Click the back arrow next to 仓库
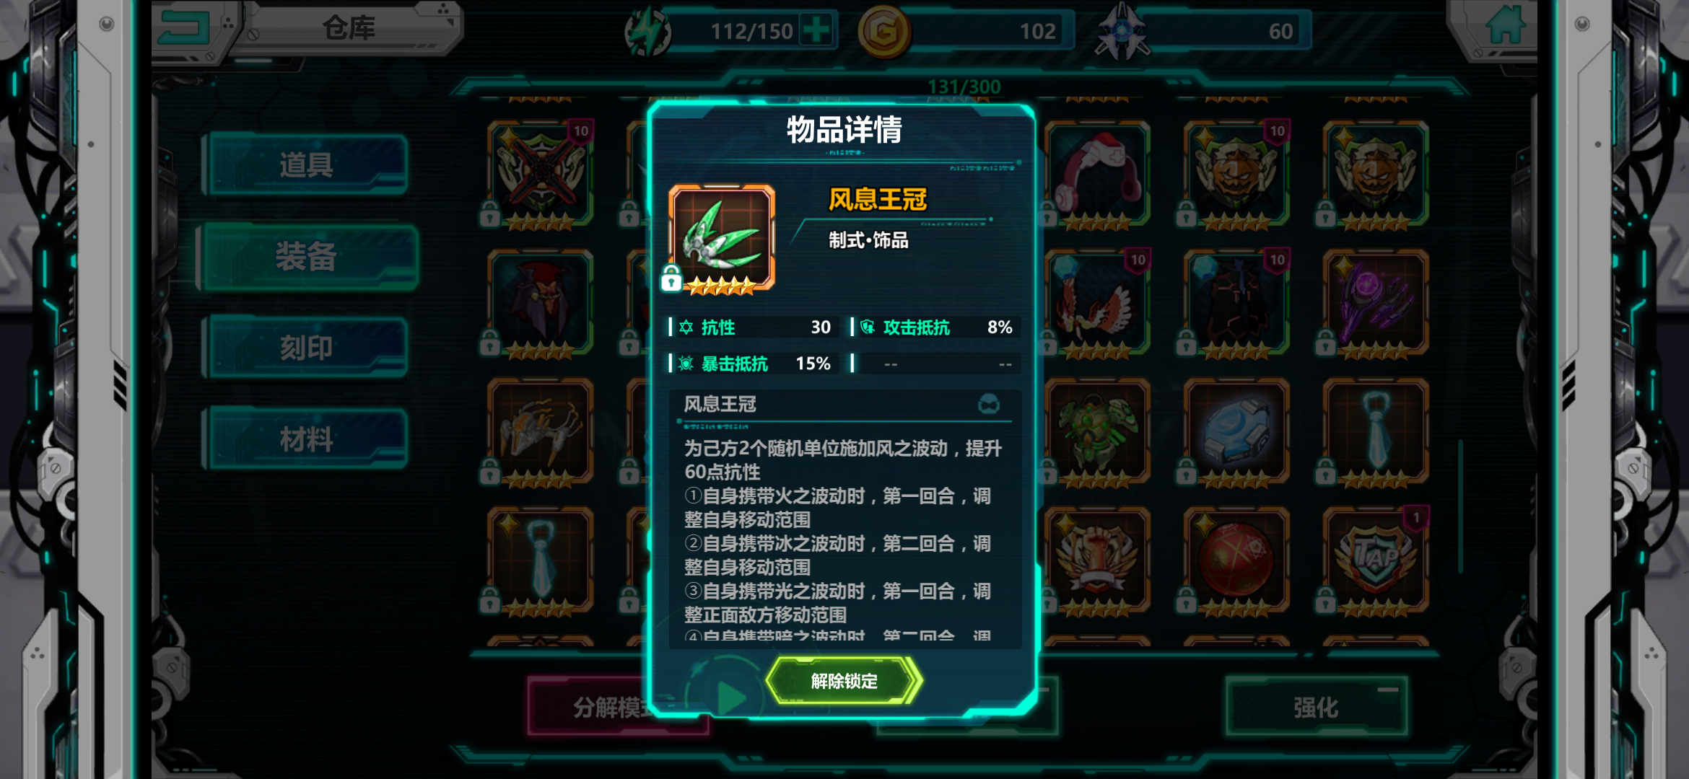This screenshot has height=779, width=1689. point(186,27)
